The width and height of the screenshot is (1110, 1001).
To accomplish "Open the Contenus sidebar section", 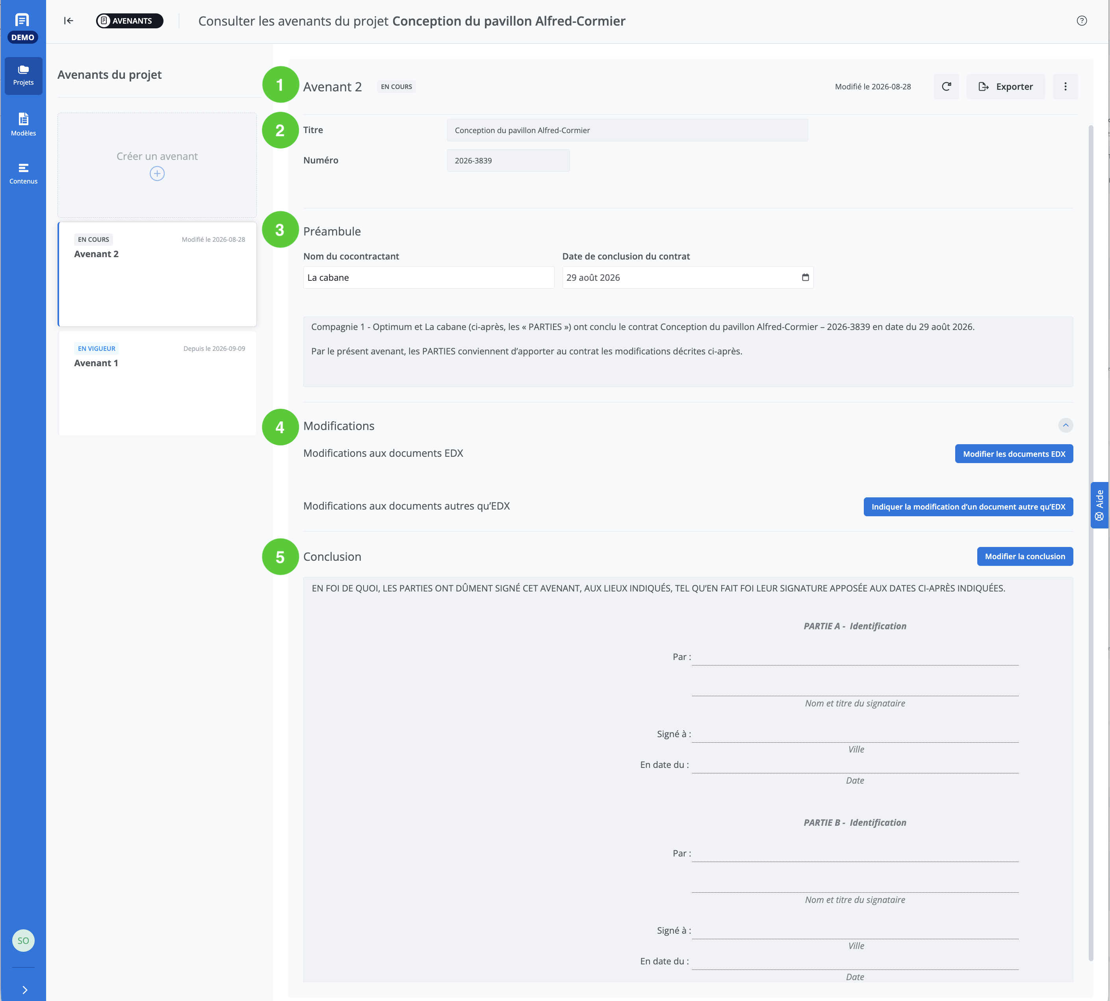I will pyautogui.click(x=23, y=173).
